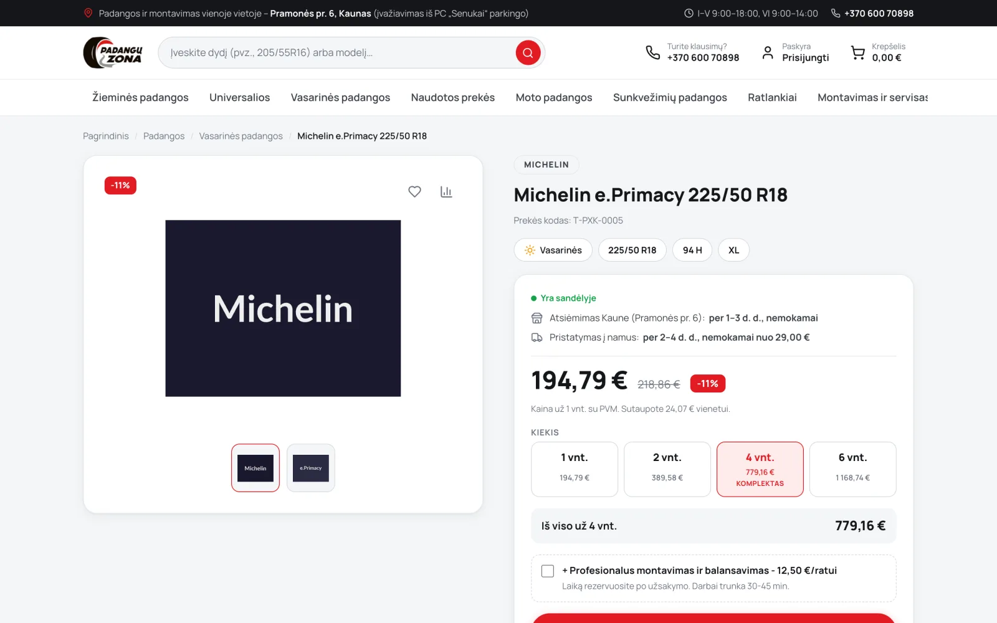Image resolution: width=997 pixels, height=623 pixels.
Task: Click the working hours I–V 9:00–18:00 text
Action: point(758,13)
